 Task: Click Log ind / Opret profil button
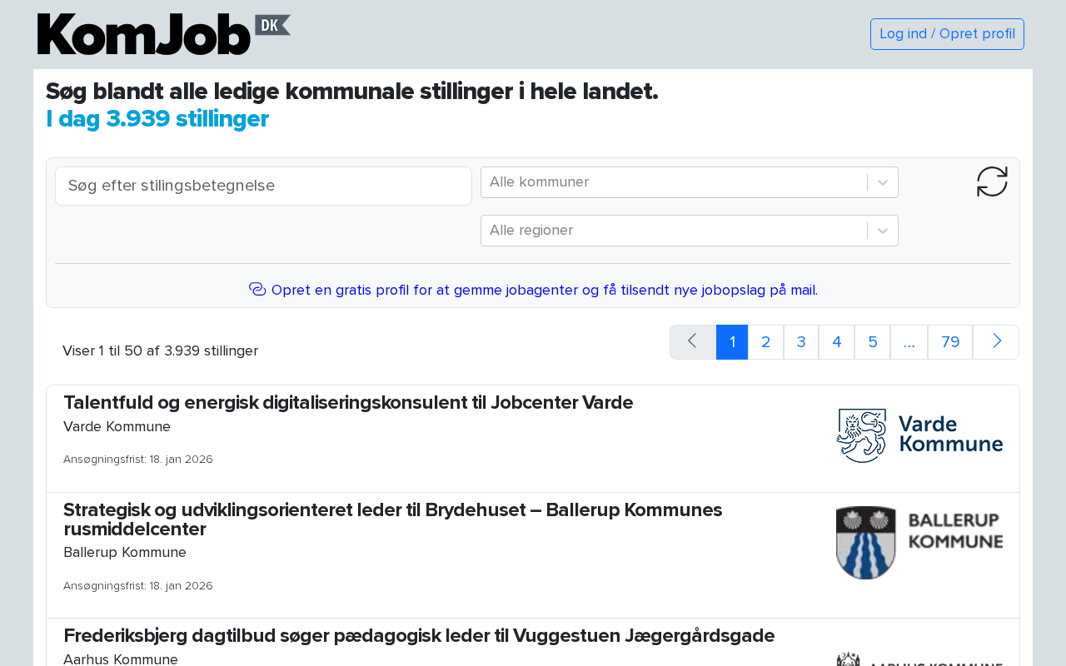point(947,34)
